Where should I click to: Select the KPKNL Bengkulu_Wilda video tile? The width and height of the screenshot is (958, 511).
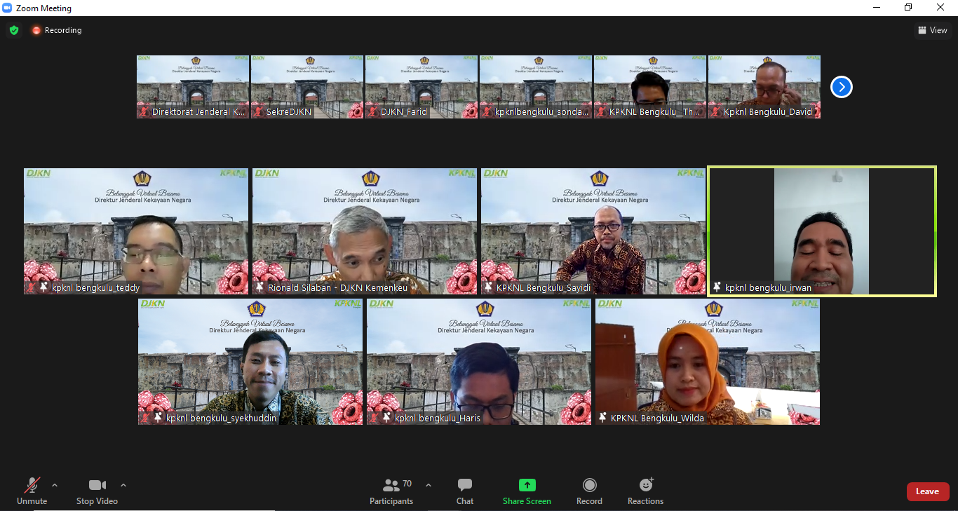coord(707,362)
